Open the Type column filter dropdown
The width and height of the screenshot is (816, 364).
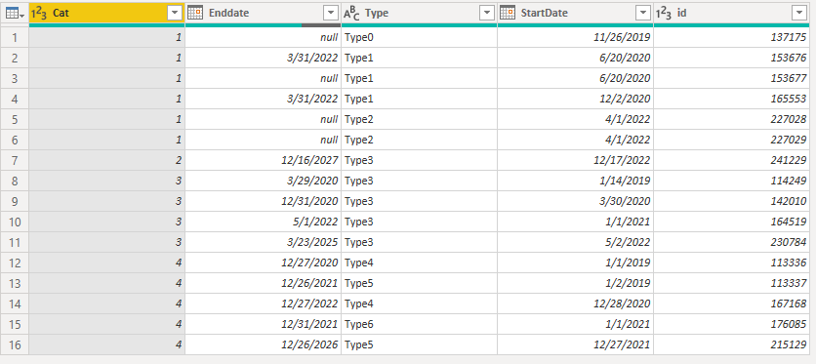(487, 14)
